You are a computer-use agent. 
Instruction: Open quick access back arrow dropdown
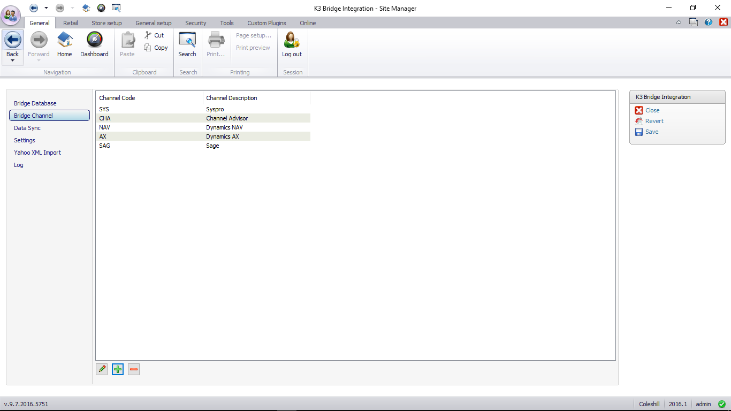[46, 8]
